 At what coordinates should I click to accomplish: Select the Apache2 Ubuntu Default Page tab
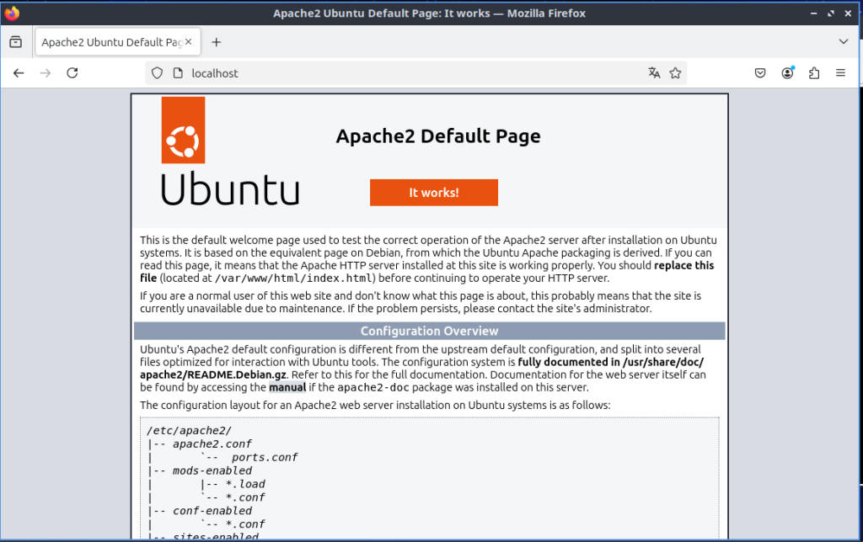click(x=118, y=42)
